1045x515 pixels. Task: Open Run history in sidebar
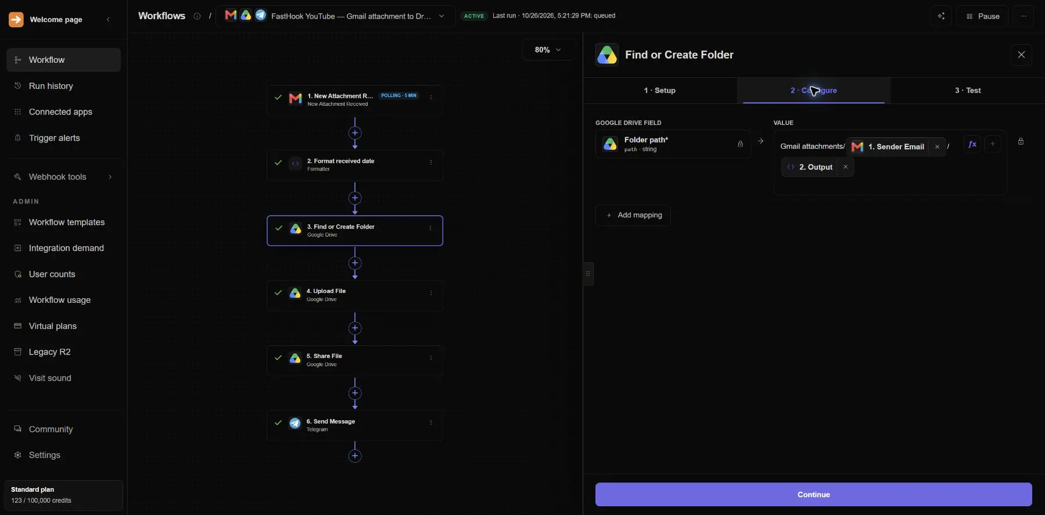(x=64, y=86)
